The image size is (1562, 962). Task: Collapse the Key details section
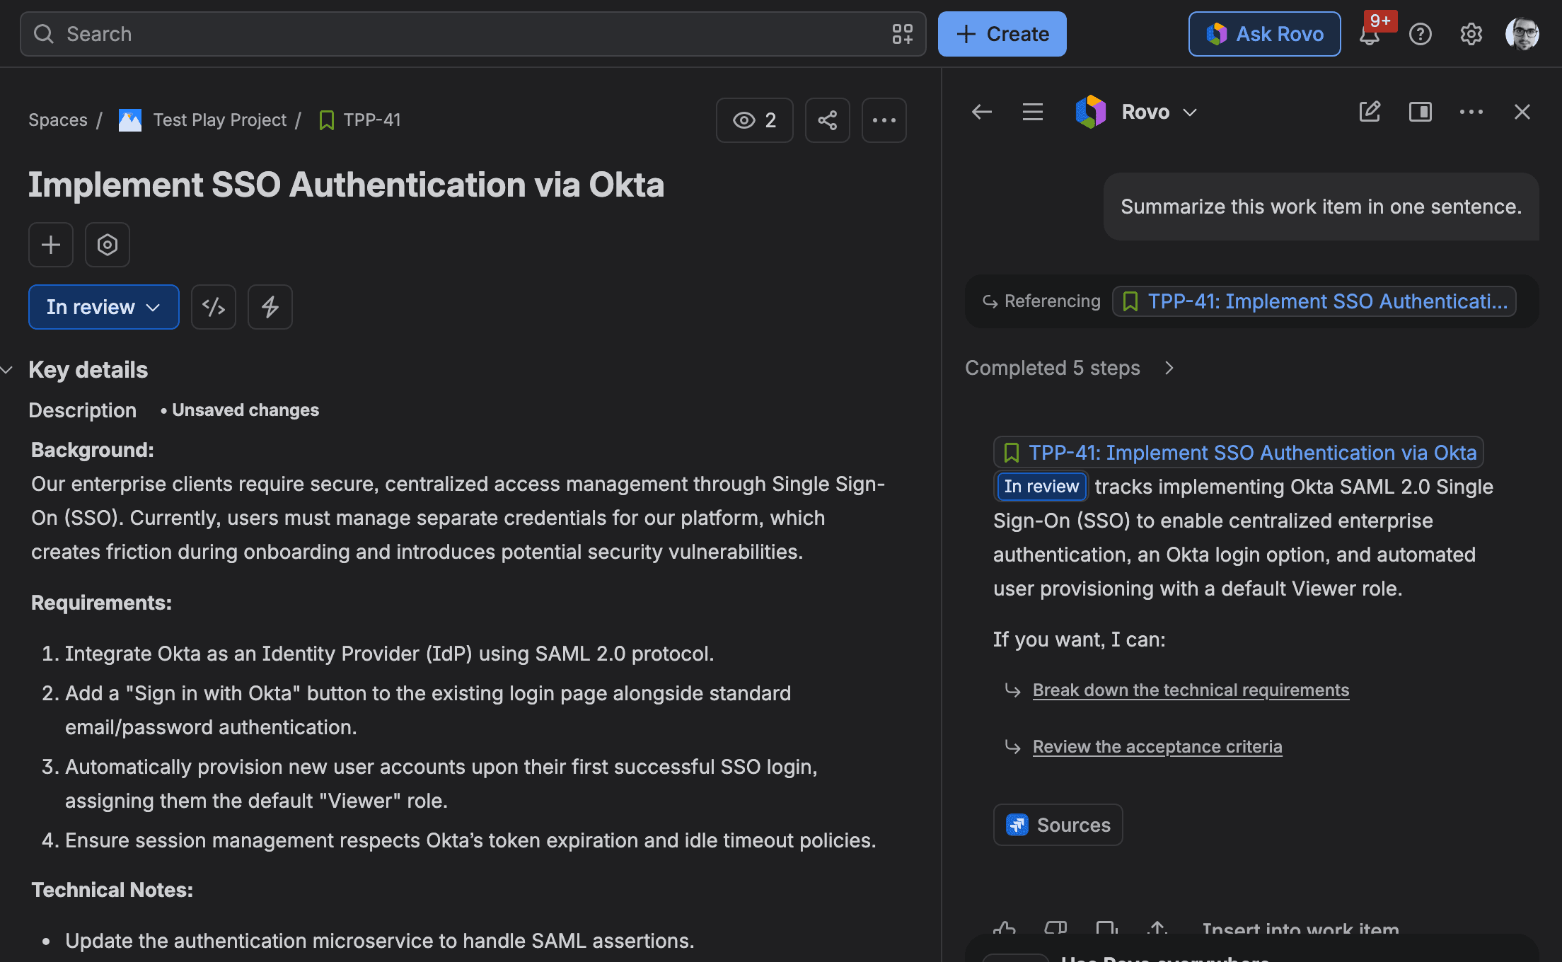pyautogui.click(x=7, y=370)
